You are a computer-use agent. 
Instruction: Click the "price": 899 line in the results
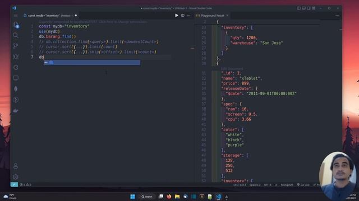click(236, 83)
